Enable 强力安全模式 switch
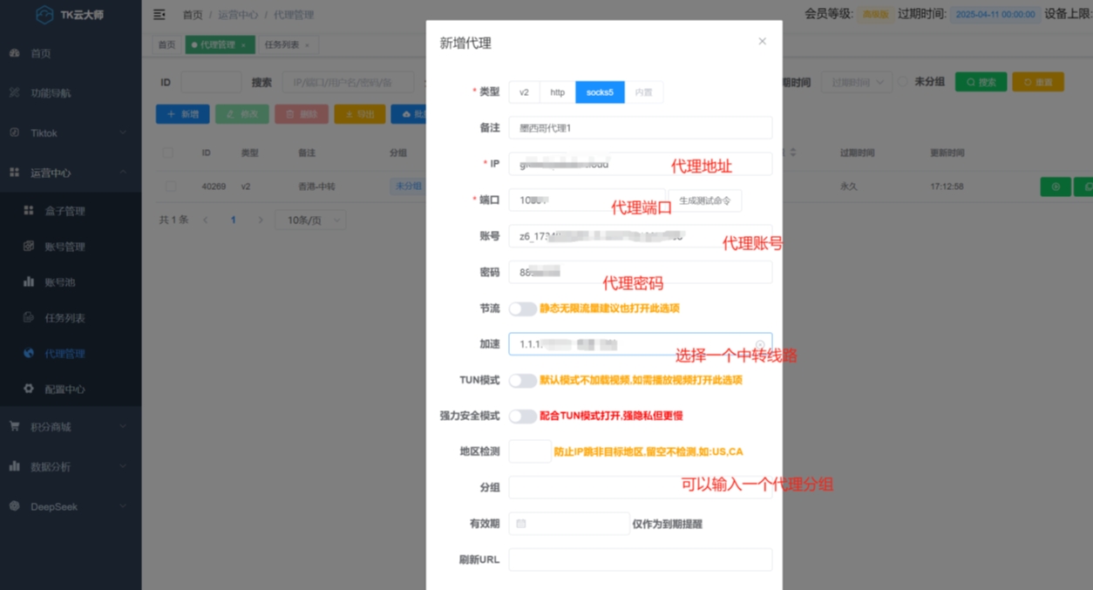This screenshot has height=590, width=1093. 523,417
